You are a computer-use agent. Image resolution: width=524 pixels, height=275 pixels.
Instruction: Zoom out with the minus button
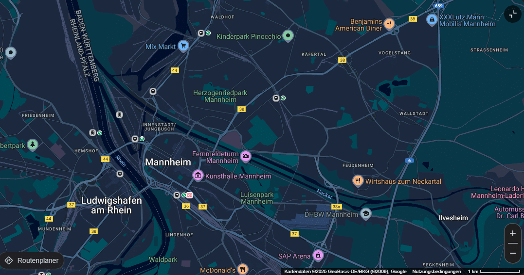[513, 253]
